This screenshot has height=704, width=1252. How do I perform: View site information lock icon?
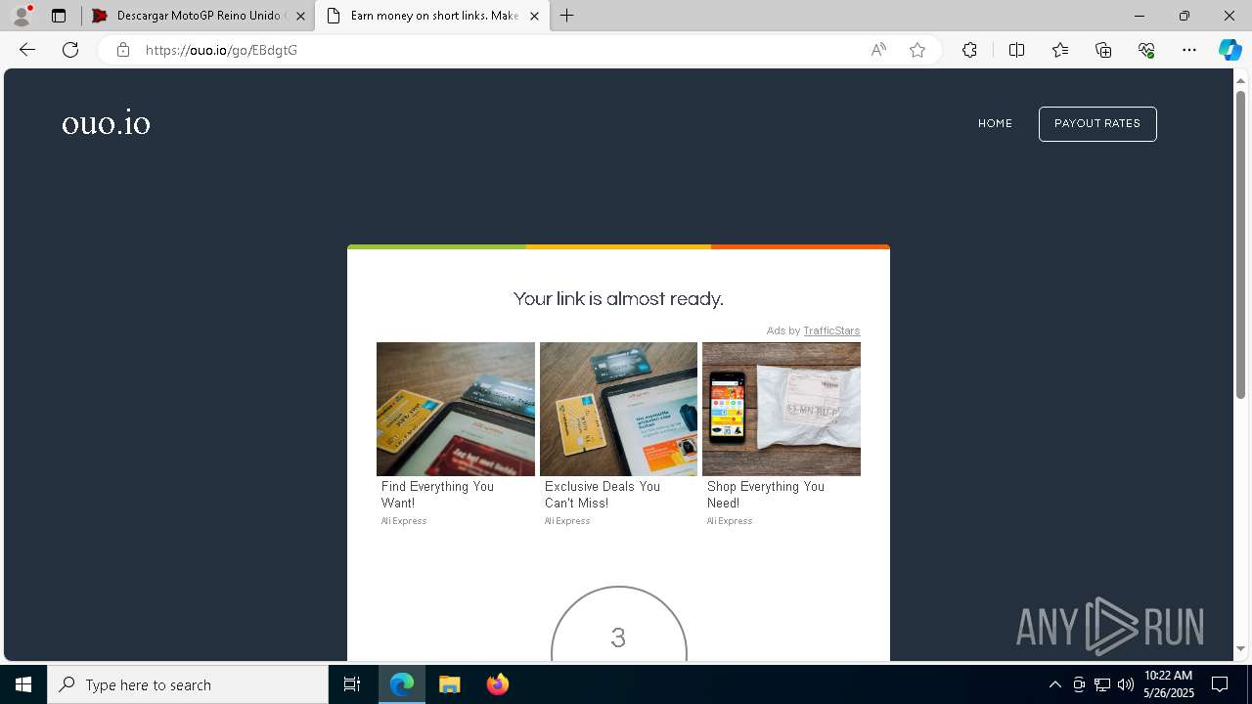(x=123, y=50)
